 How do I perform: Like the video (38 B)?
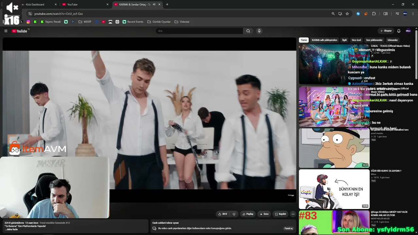(223, 214)
